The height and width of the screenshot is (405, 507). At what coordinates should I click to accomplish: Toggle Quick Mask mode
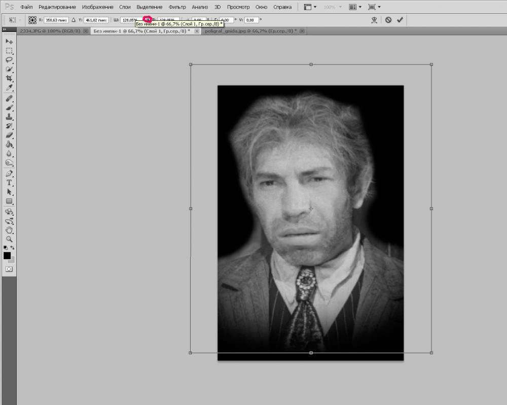click(9, 269)
